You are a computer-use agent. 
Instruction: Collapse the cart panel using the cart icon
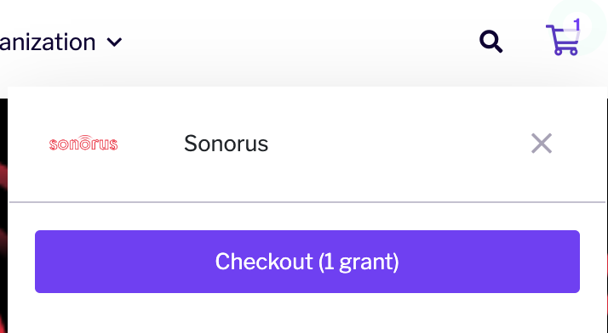pos(563,39)
